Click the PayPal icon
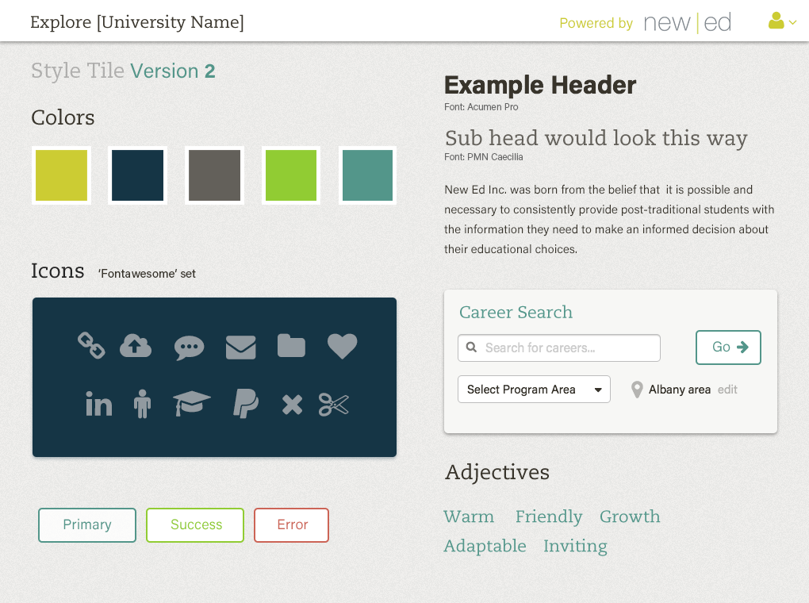Screen dimensions: 809x603 click(x=246, y=403)
